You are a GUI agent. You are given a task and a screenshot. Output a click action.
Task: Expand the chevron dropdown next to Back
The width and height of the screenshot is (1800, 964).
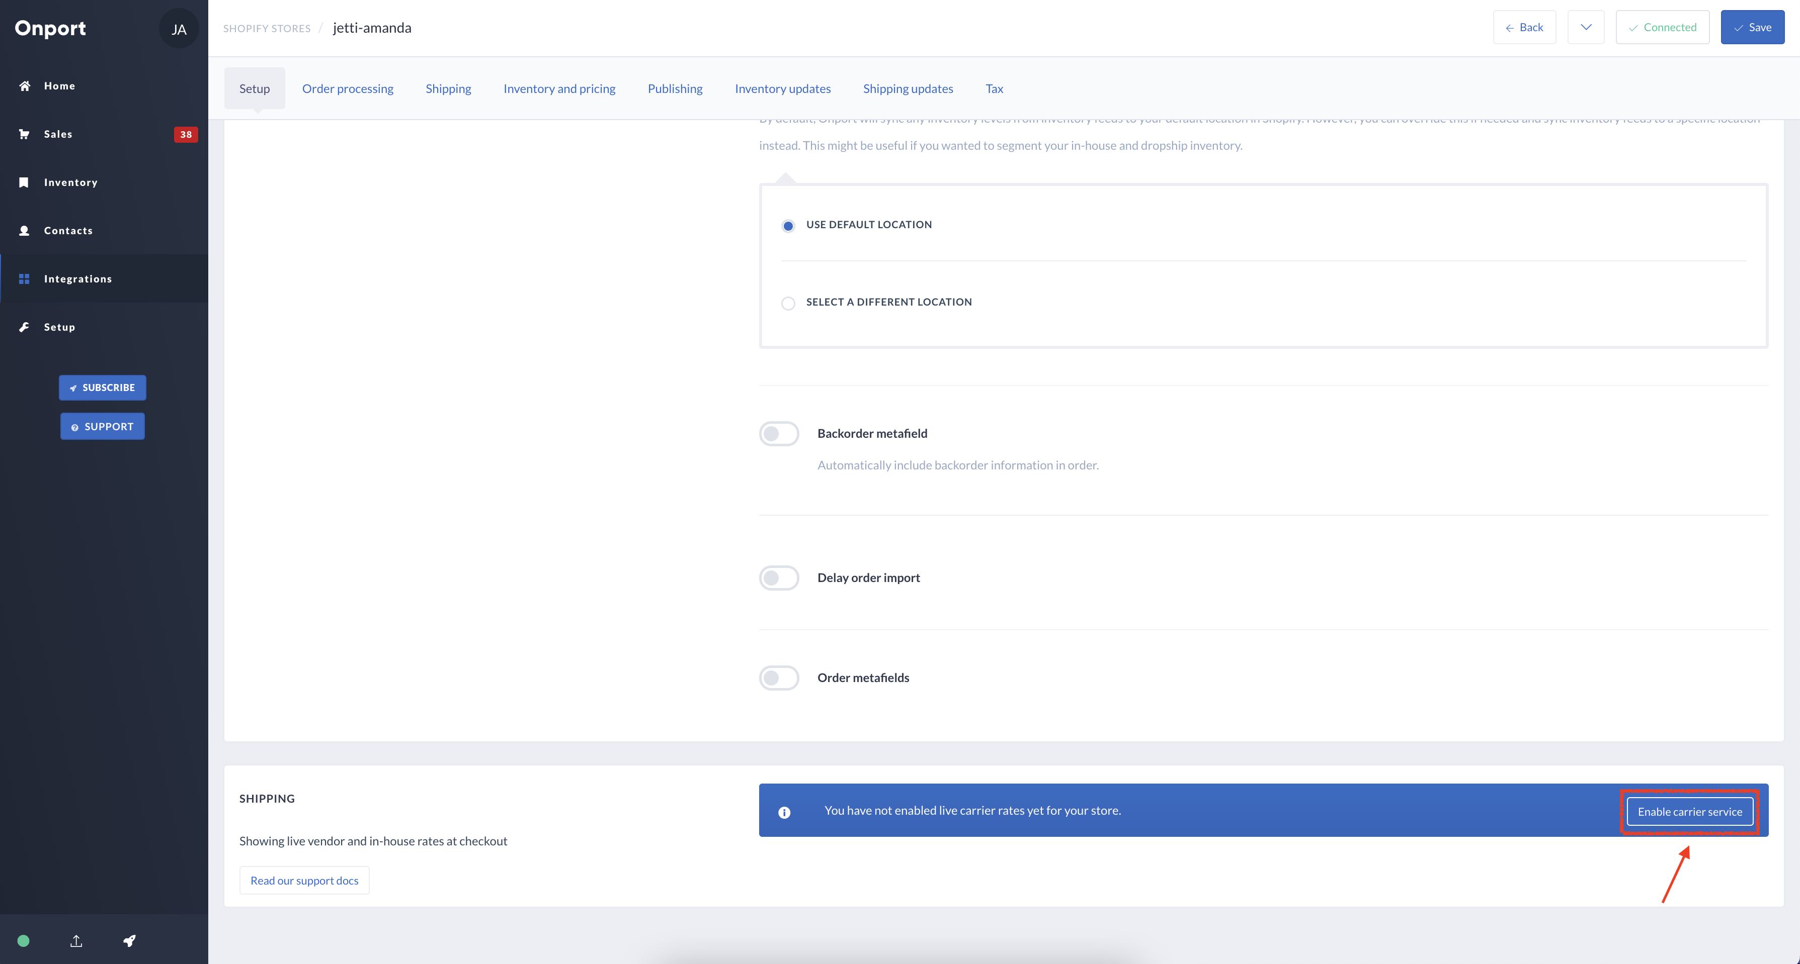point(1586,27)
